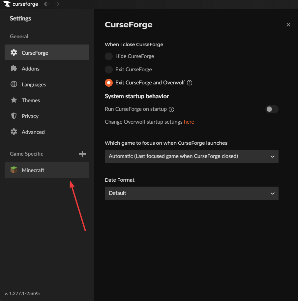
Task: Go forward with the right arrow
Action: coord(57,4)
